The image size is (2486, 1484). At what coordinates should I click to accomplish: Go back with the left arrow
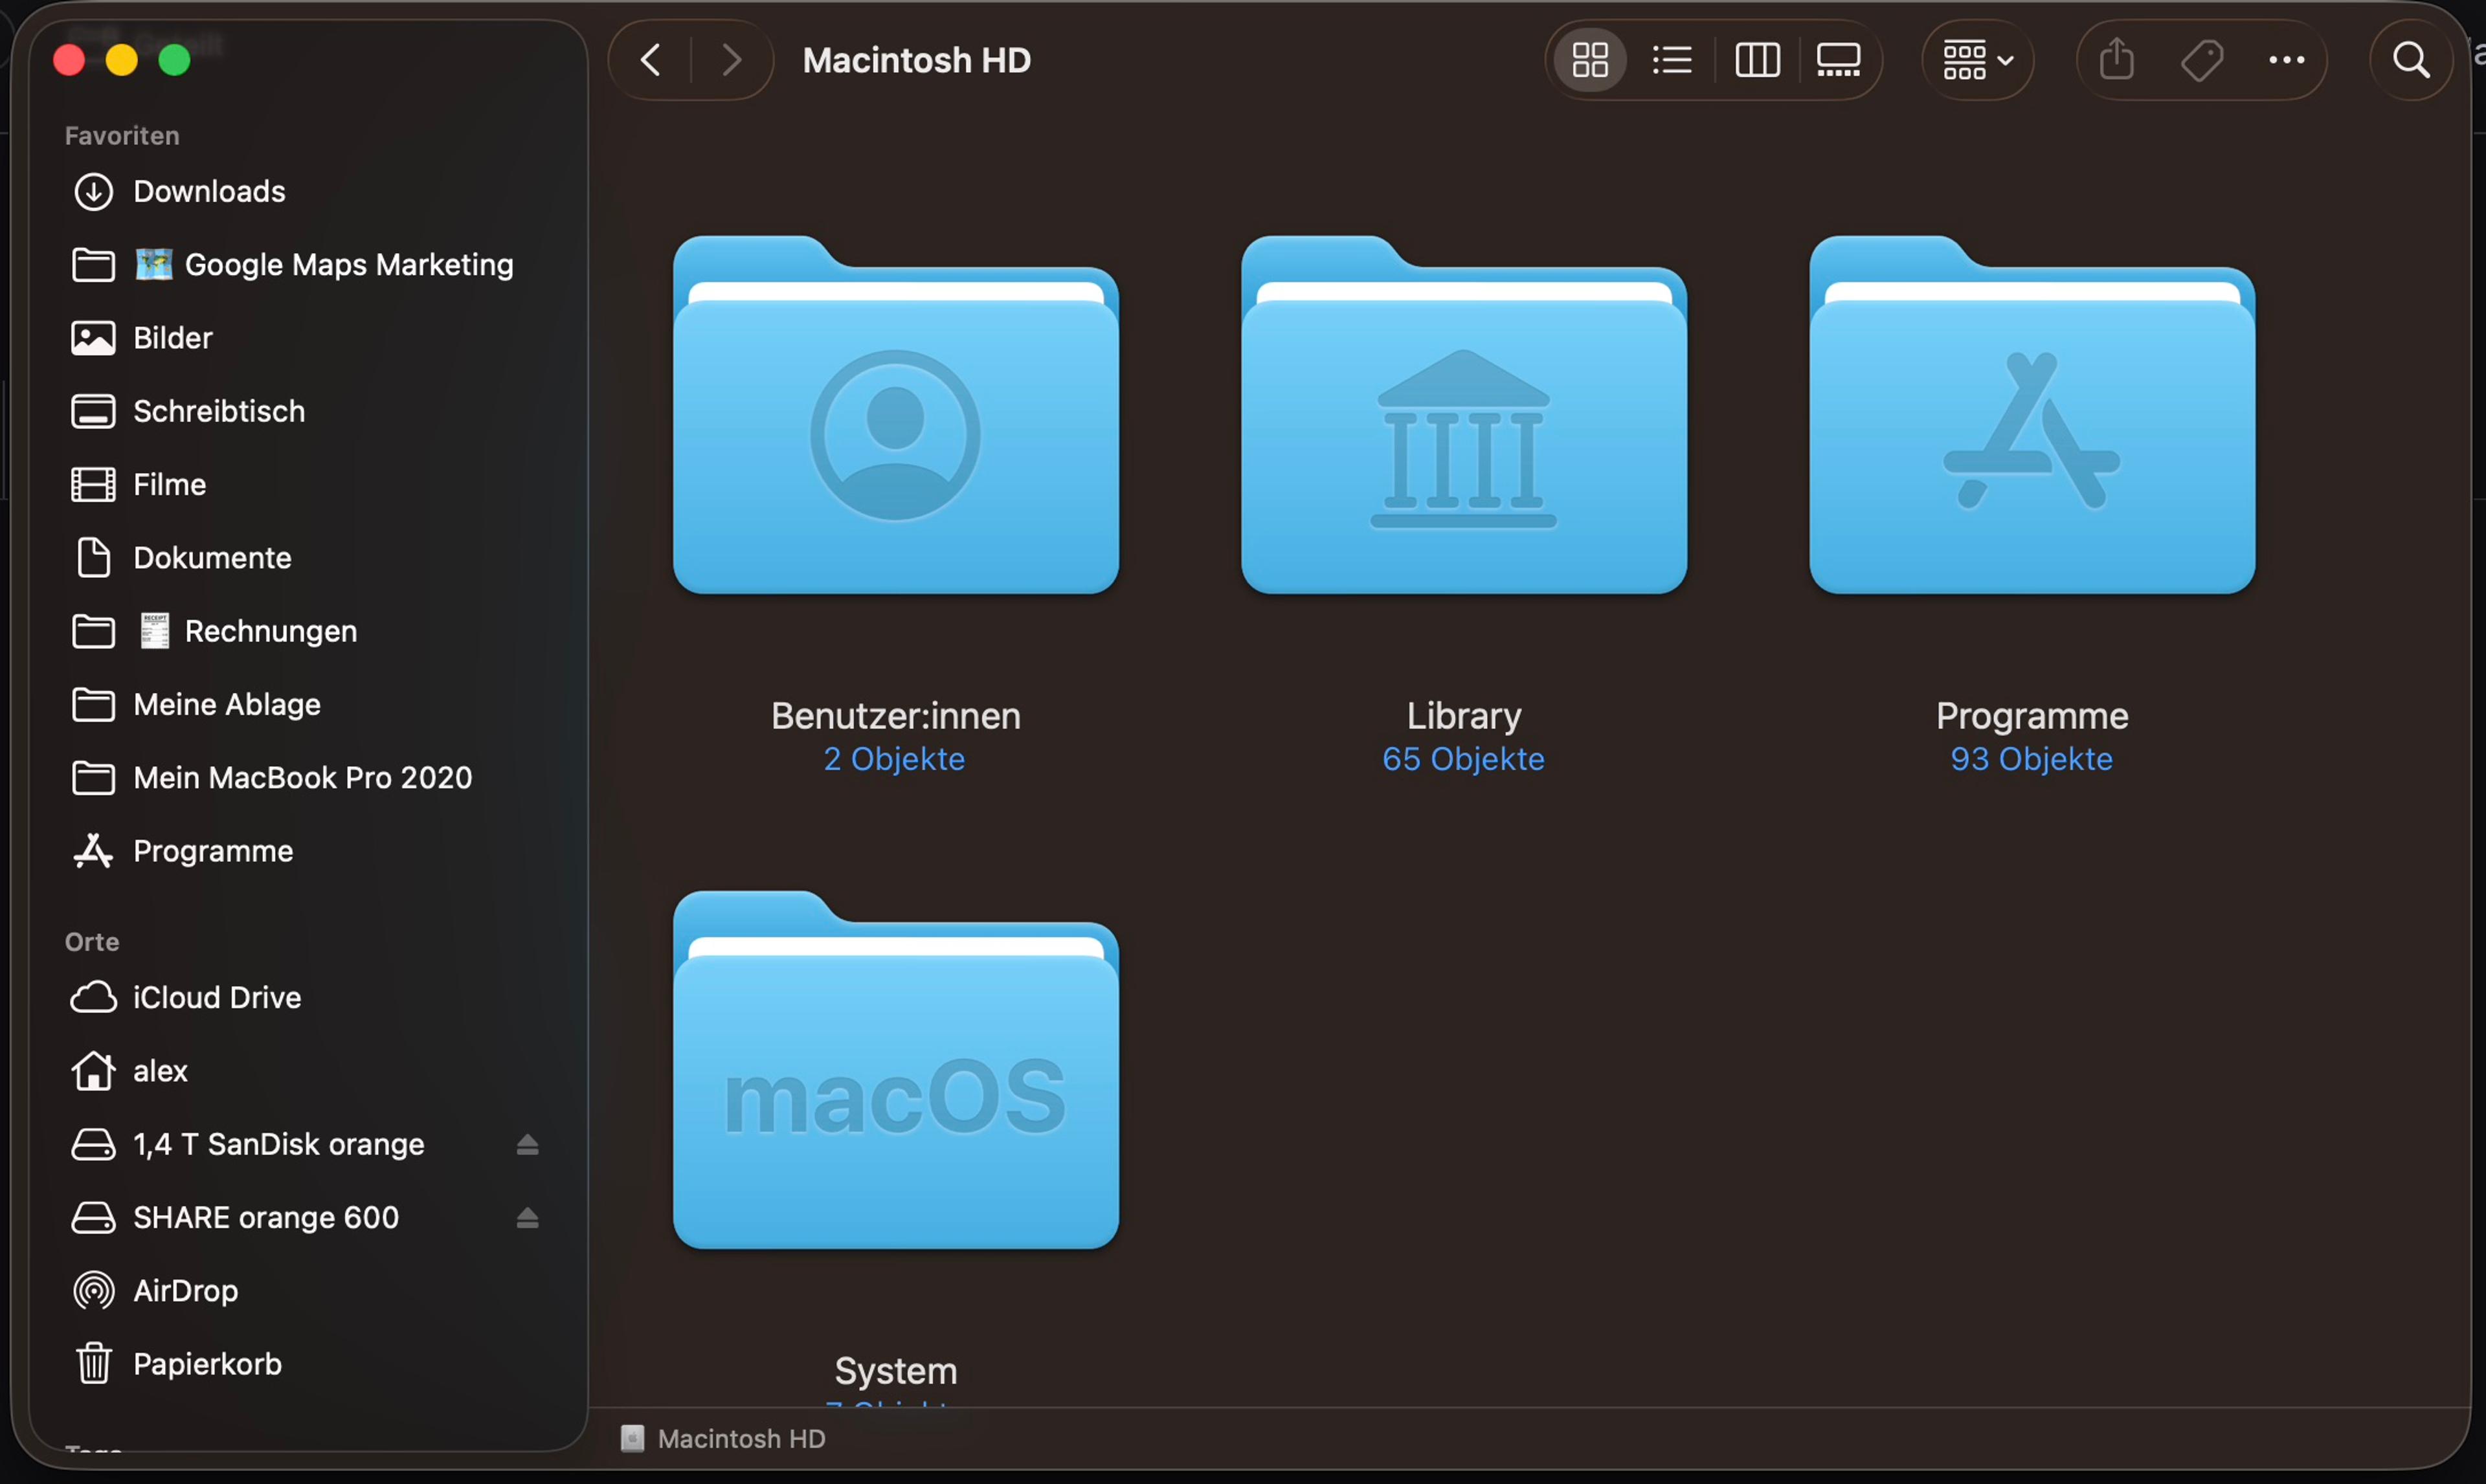click(x=650, y=60)
